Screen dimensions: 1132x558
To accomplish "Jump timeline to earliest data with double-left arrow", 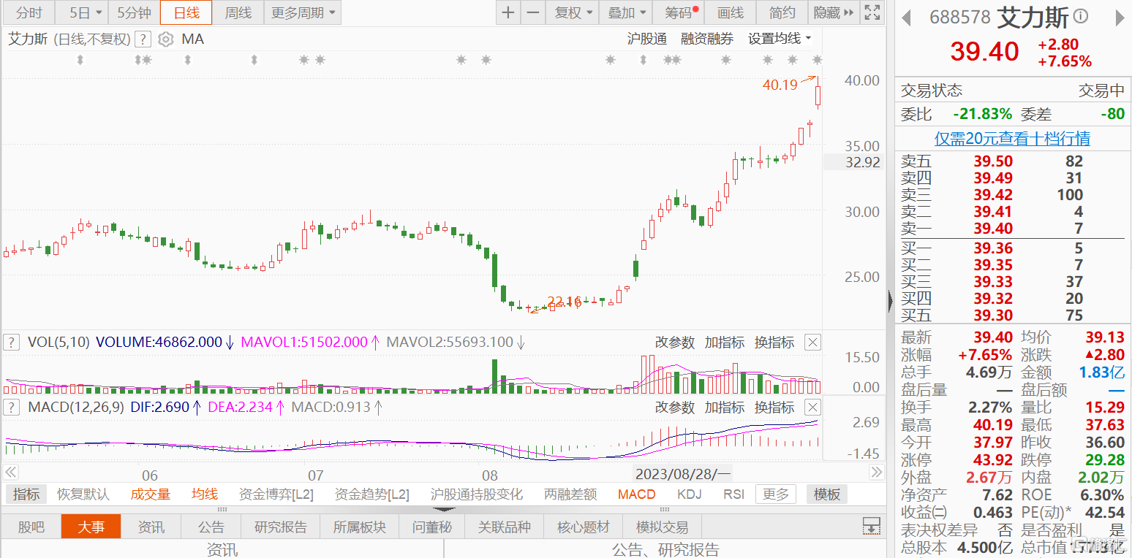I will coord(11,473).
